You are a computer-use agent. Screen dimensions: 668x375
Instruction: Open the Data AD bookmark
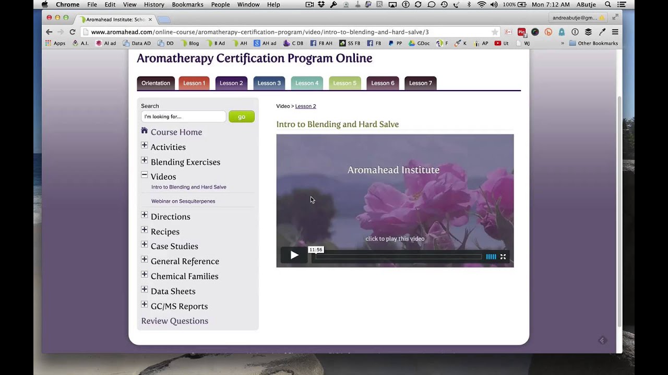click(x=137, y=43)
